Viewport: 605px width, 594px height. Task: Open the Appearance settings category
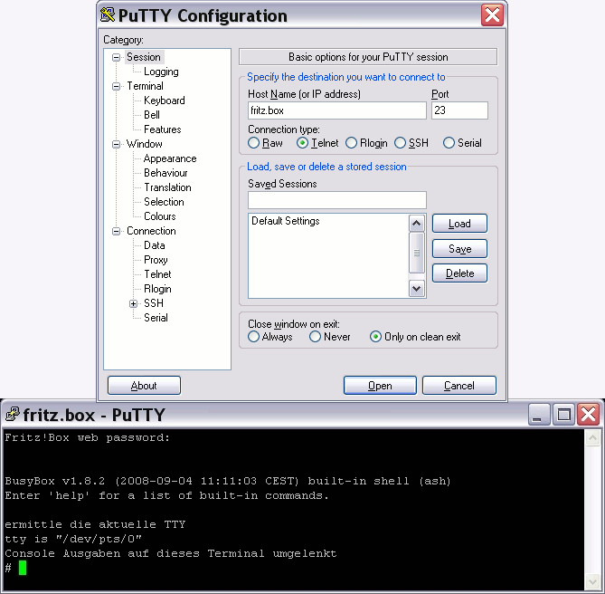(170, 158)
